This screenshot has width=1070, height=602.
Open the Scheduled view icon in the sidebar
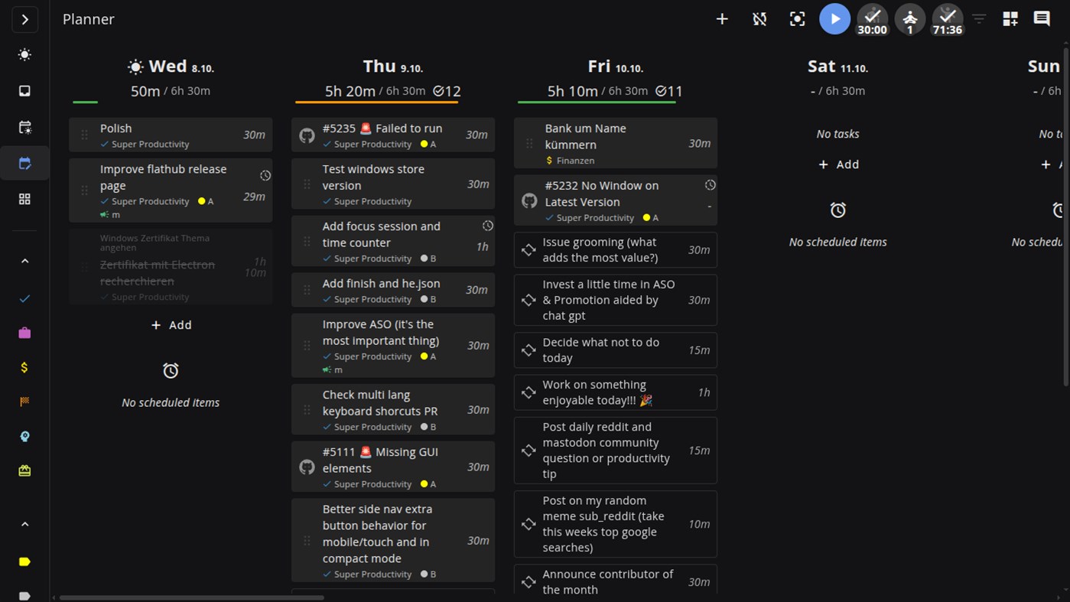click(x=24, y=127)
